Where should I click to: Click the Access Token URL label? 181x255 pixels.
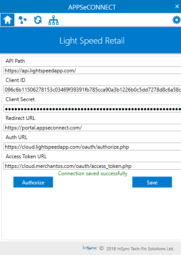coord(26,156)
